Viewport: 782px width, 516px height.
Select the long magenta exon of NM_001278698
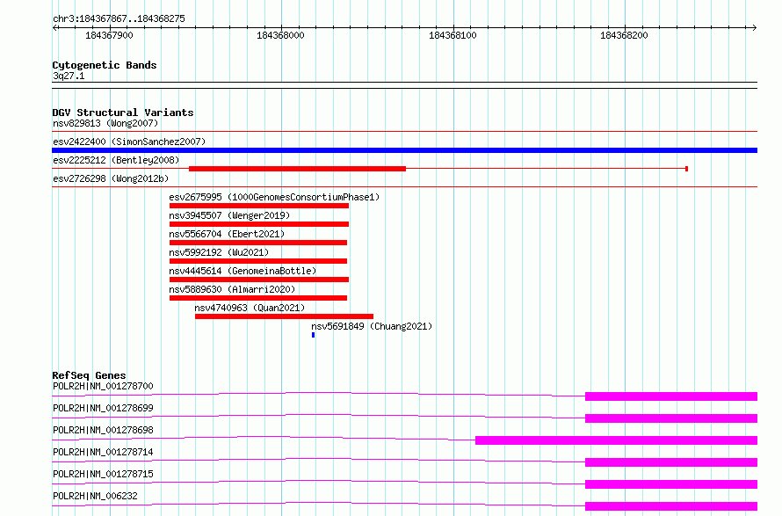617,440
